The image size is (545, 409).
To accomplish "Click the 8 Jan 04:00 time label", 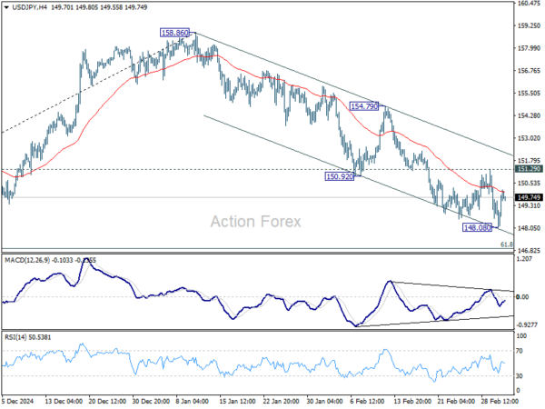I will point(193,401).
